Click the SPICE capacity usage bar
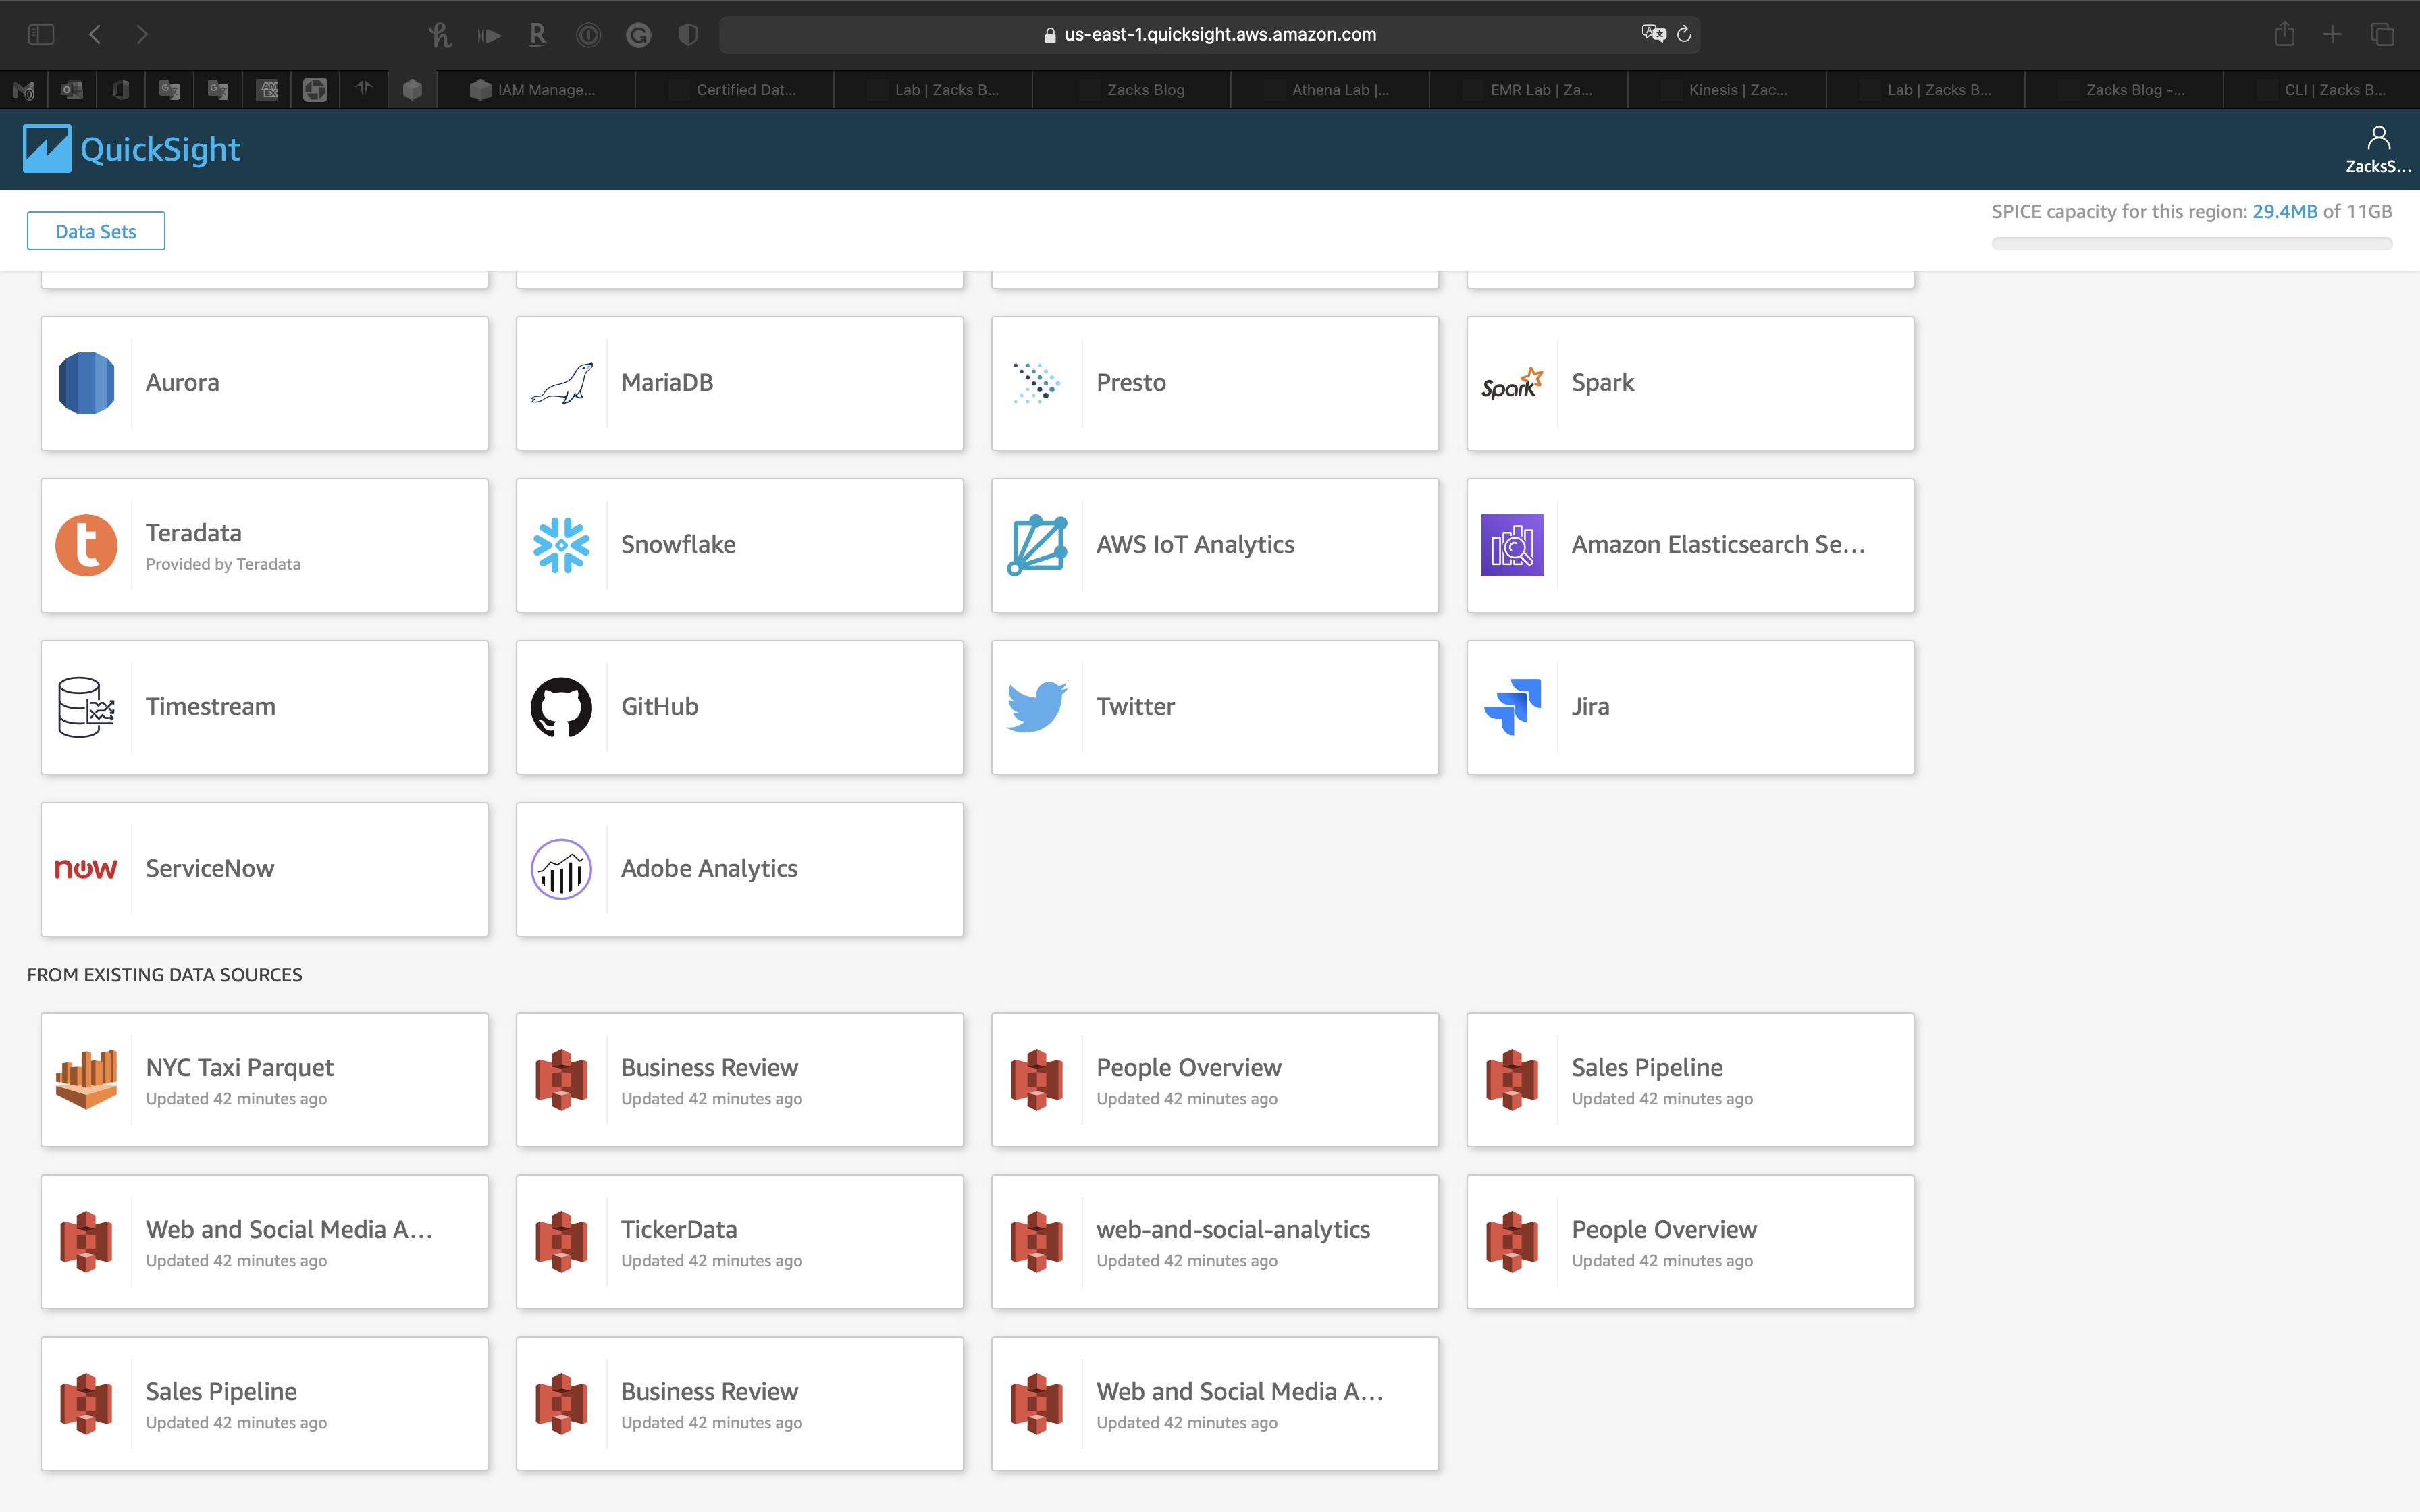2420x1512 pixels. click(2191, 243)
